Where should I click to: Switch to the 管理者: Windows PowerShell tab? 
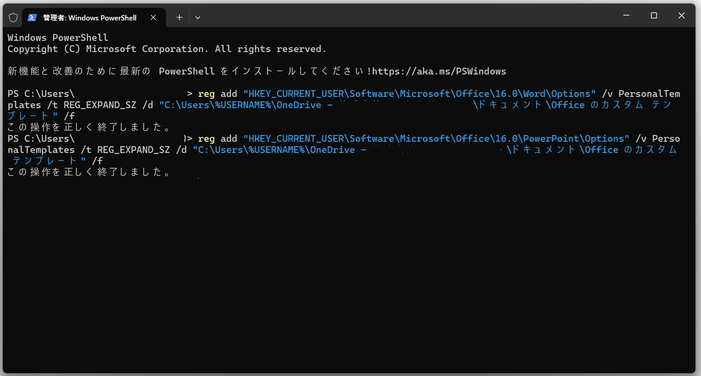pyautogui.click(x=94, y=18)
